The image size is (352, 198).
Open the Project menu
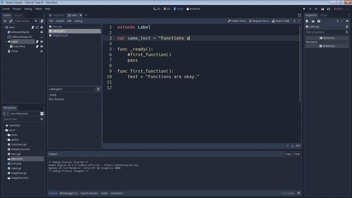17,9
